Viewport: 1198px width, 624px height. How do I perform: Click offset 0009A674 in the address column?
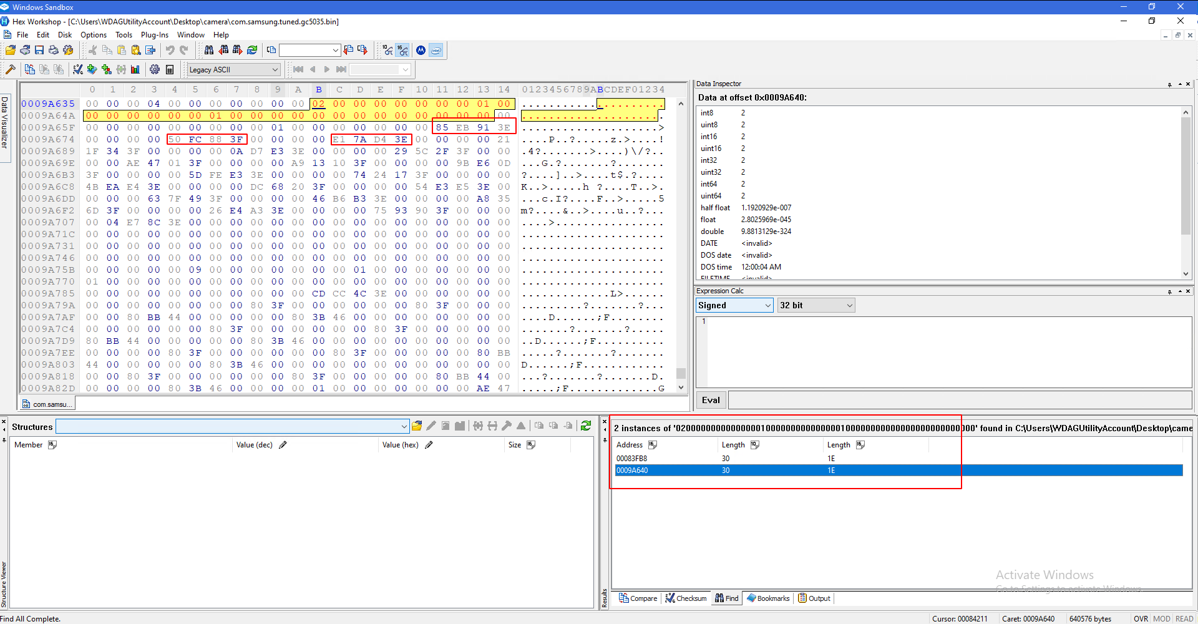click(48, 139)
